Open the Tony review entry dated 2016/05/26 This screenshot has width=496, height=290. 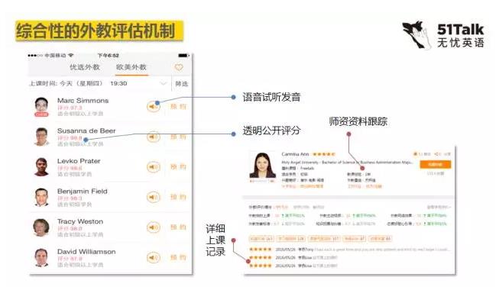pos(349,250)
